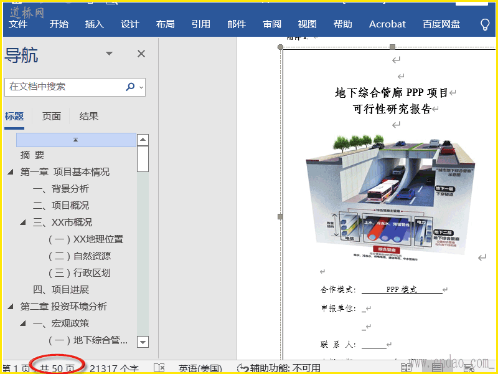Jump to 三、XX市概况 heading
The height and width of the screenshot is (374, 498).
tap(62, 223)
